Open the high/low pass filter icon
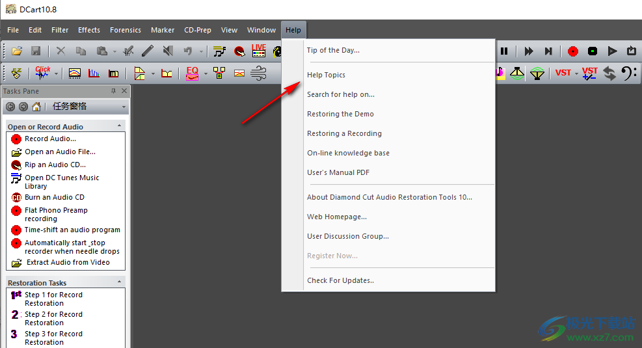Screen dimensions: 642x348 click(140, 74)
